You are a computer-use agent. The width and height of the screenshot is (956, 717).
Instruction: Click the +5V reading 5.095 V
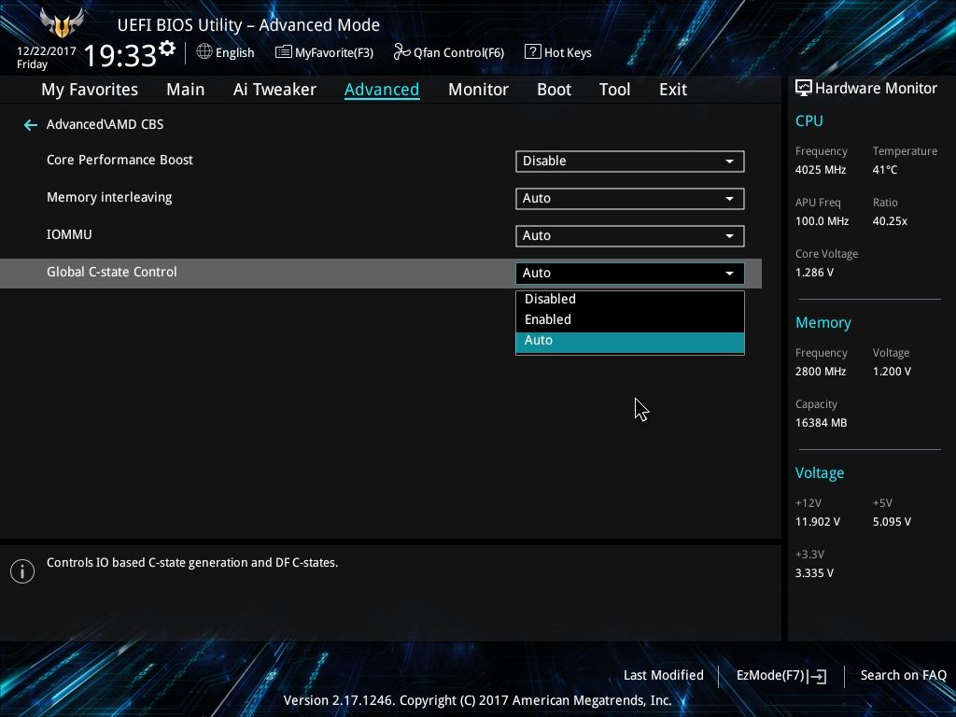pyautogui.click(x=892, y=522)
